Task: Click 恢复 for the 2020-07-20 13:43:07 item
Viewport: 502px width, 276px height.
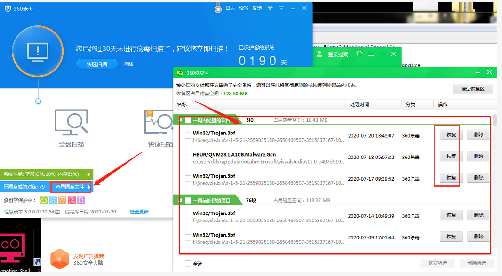Action: [451, 134]
